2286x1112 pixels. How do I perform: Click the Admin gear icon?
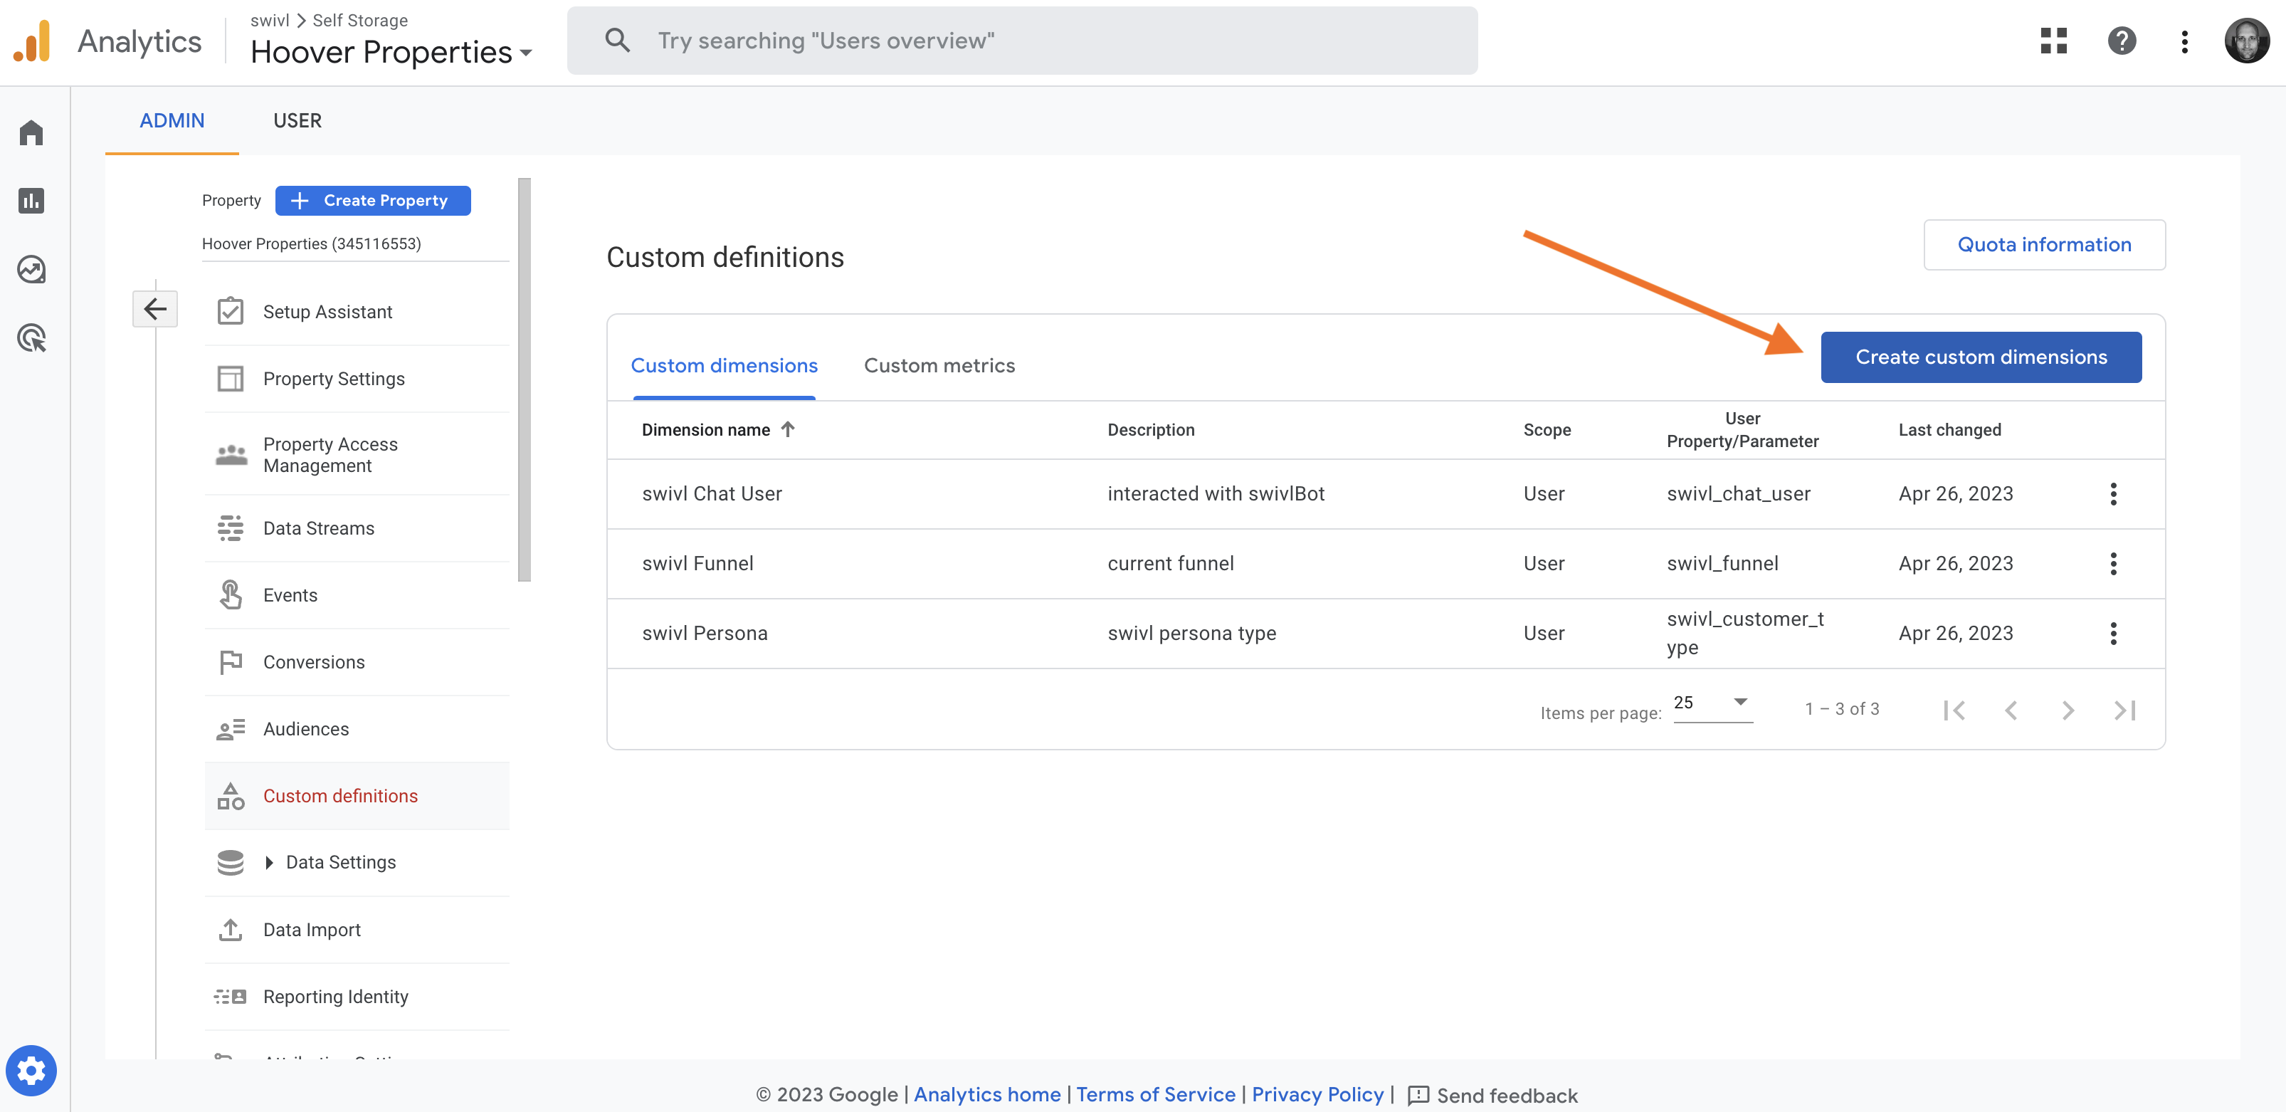click(31, 1070)
